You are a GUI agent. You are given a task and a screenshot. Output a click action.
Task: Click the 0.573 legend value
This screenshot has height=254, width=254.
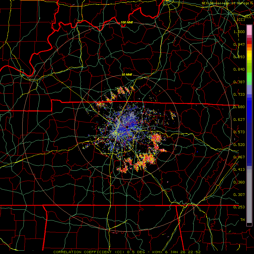pyautogui.click(x=239, y=132)
